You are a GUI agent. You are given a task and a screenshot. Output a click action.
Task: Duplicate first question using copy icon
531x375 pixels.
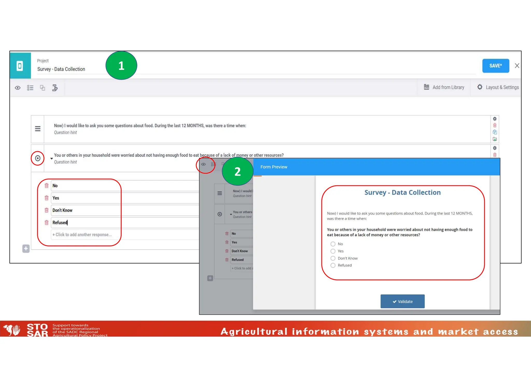coord(495,132)
